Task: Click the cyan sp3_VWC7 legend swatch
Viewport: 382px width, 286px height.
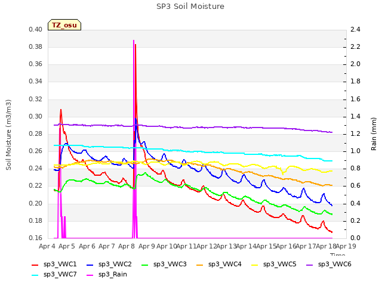Action: (35, 275)
